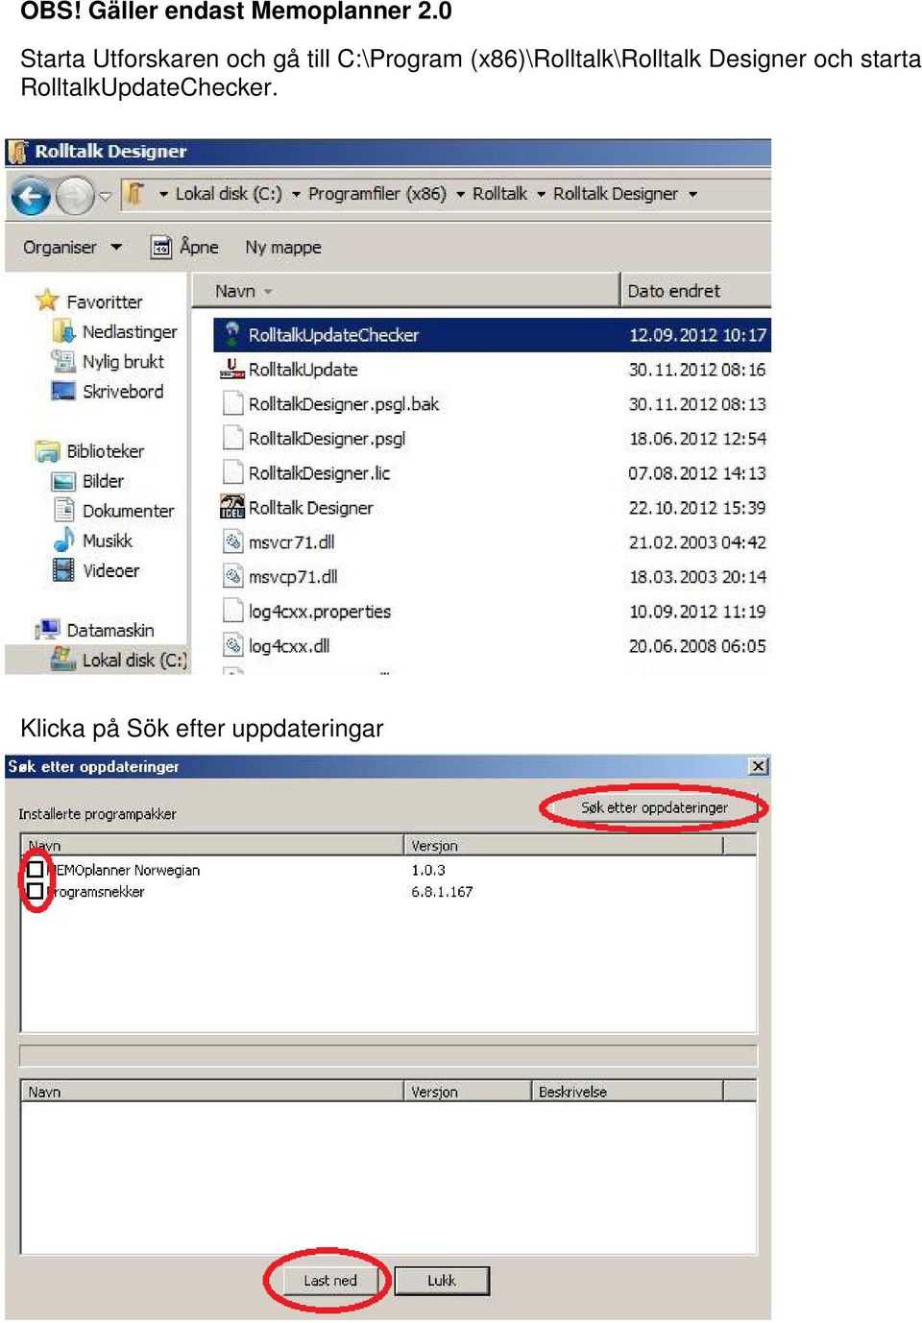
Task: Open Videoer library in the sidebar
Action: (110, 570)
